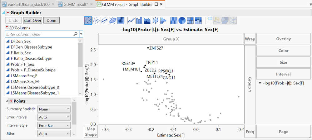This screenshot has height=140, width=312.
Task: Select the Caption Box icon
Action: coord(209,20)
